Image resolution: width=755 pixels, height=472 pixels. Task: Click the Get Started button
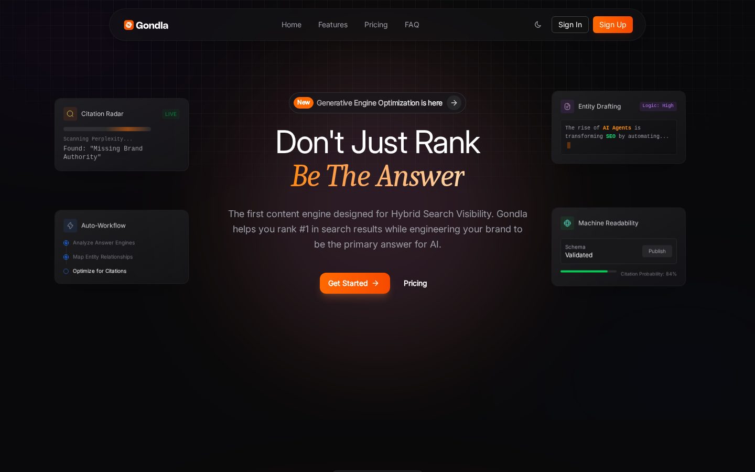(355, 283)
